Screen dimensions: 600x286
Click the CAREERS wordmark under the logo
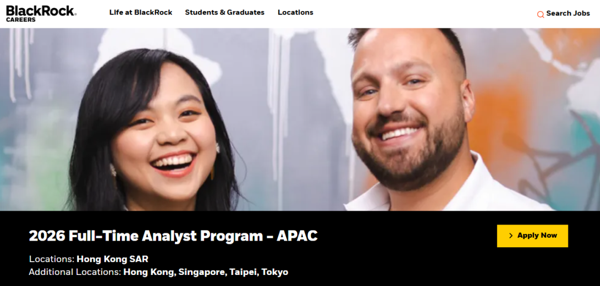click(21, 19)
